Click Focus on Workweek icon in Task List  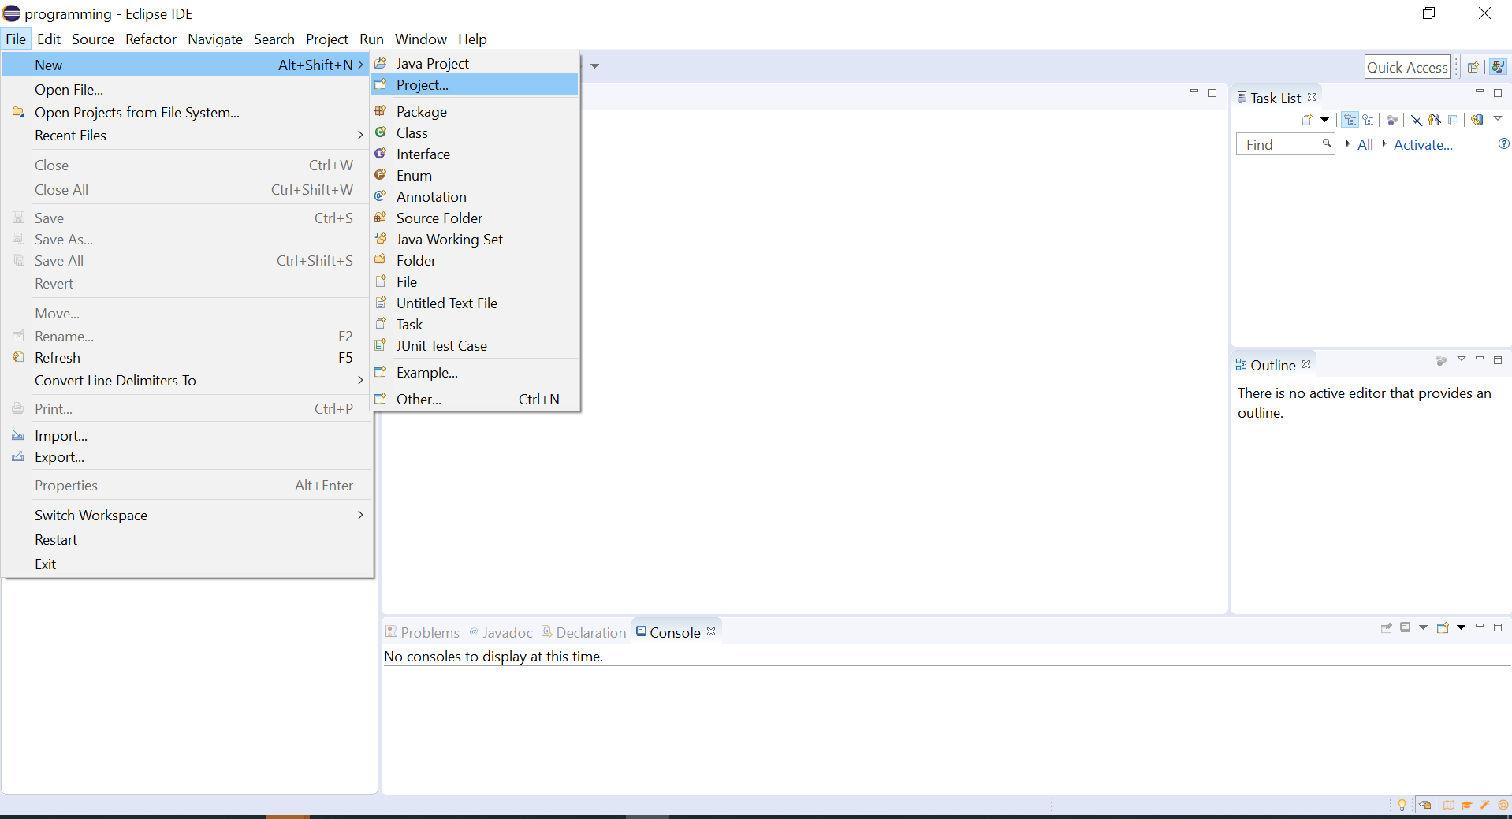click(x=1393, y=120)
